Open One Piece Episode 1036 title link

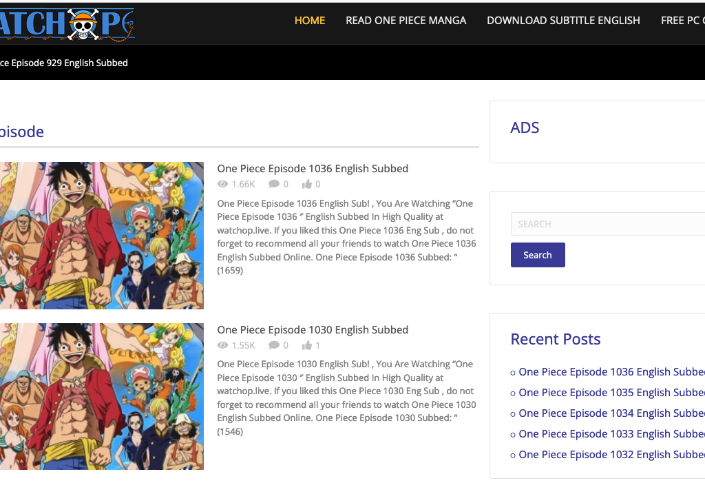click(x=313, y=169)
